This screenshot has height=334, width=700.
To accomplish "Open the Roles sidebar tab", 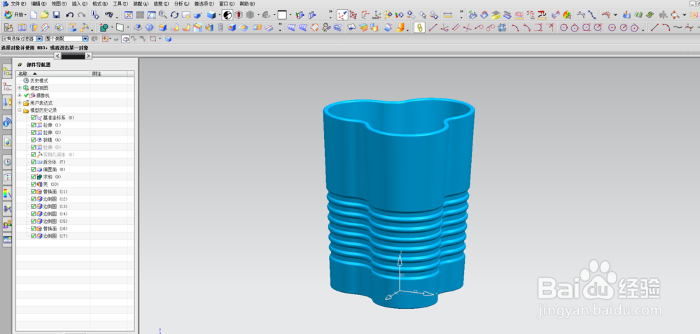I will pyautogui.click(x=7, y=225).
